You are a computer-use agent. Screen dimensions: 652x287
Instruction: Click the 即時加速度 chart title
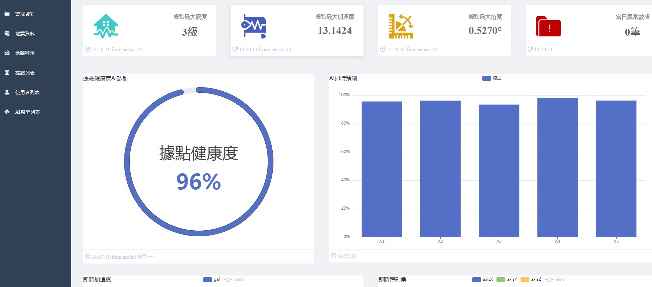(x=97, y=280)
